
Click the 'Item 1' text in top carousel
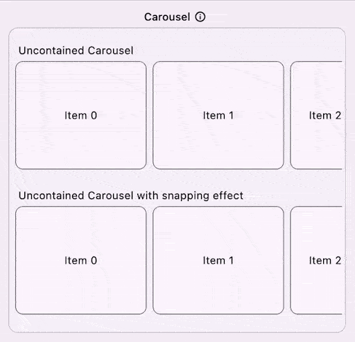pyautogui.click(x=218, y=115)
